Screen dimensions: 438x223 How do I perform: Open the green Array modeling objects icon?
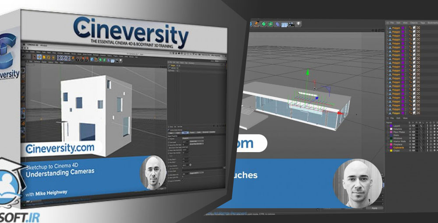271,24
